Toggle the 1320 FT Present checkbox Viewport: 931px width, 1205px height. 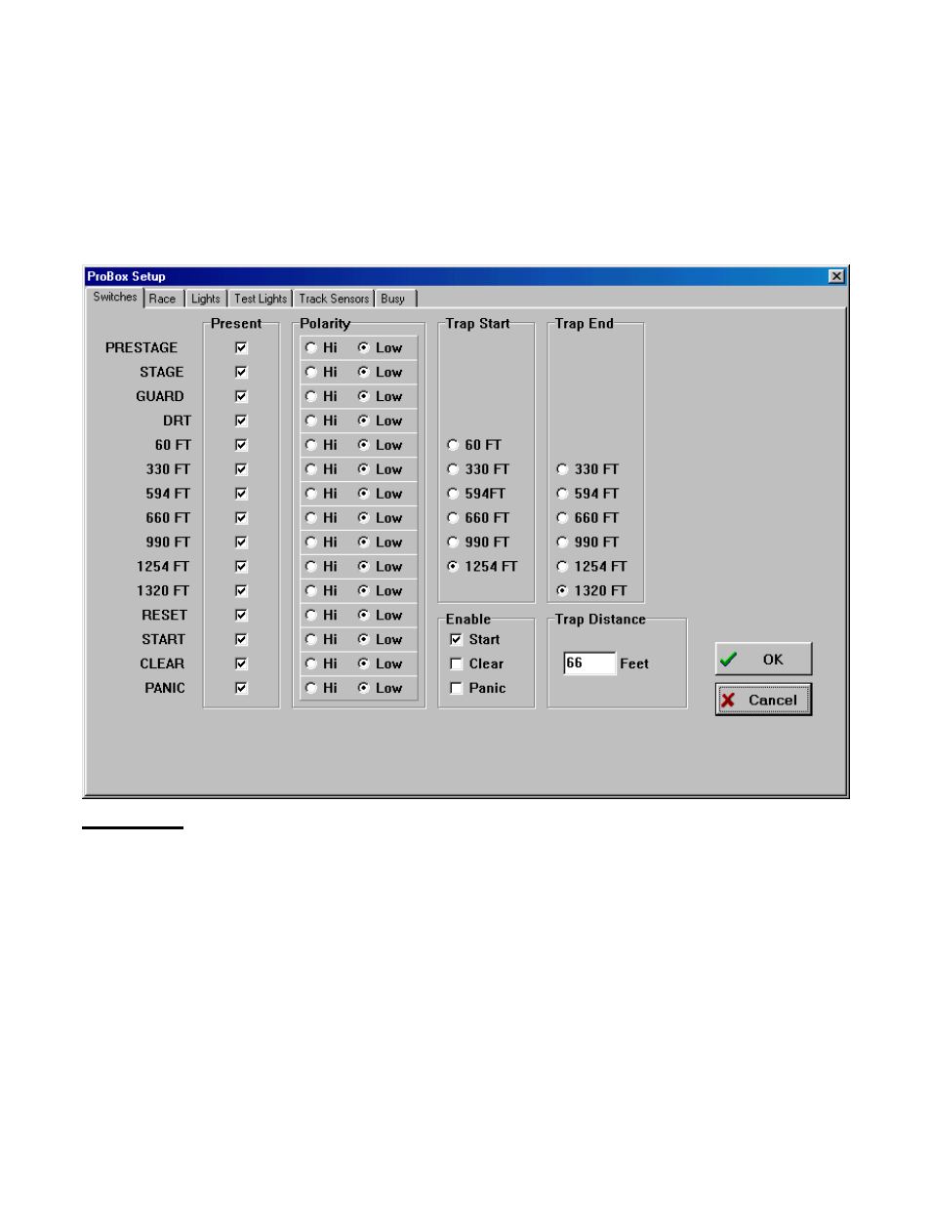click(241, 591)
